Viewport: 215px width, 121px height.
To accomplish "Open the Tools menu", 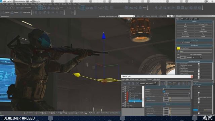I will 70,4.
